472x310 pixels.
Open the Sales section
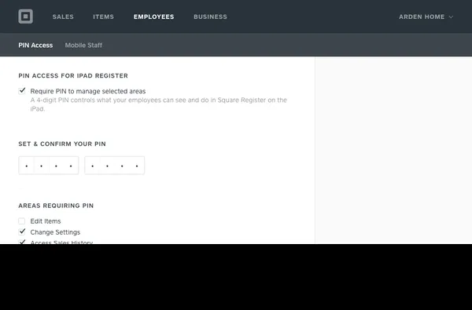coord(63,16)
